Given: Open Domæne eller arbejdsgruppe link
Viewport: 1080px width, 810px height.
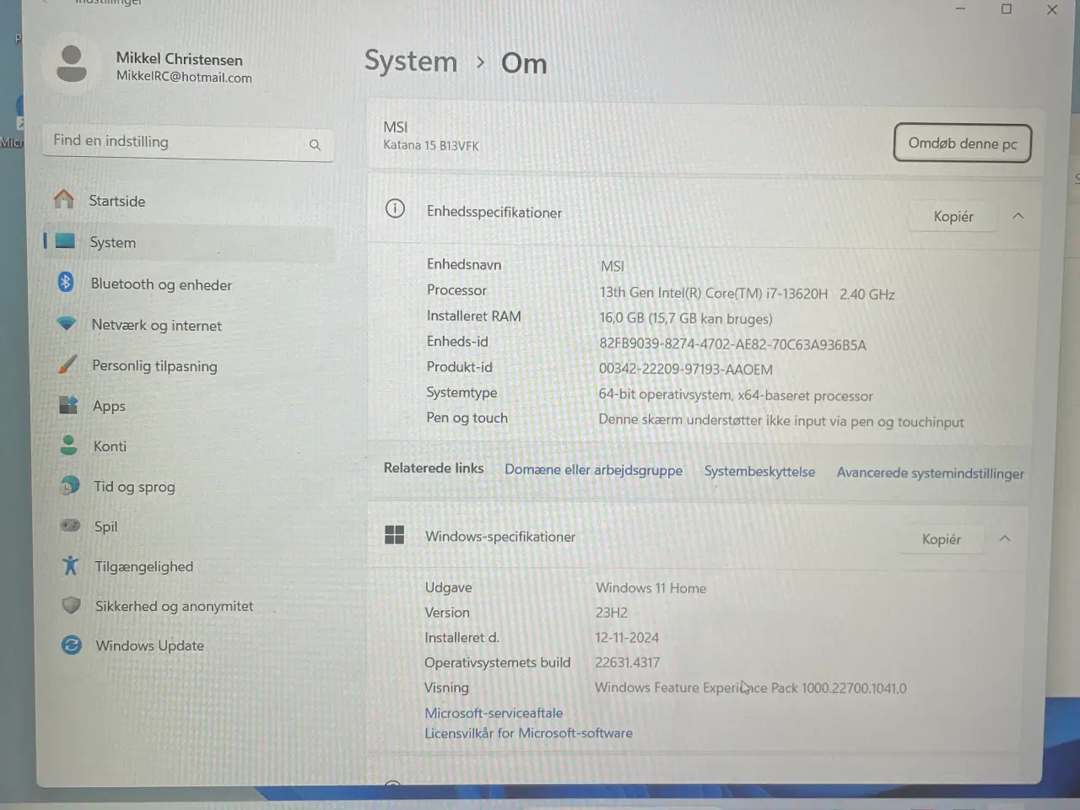Looking at the screenshot, I should tap(593, 470).
